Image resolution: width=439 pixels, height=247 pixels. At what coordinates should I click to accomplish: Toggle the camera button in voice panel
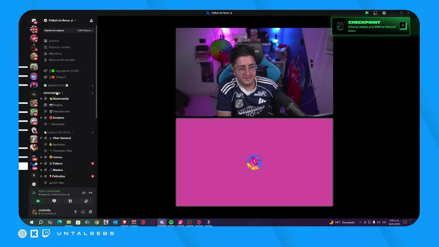(38, 201)
